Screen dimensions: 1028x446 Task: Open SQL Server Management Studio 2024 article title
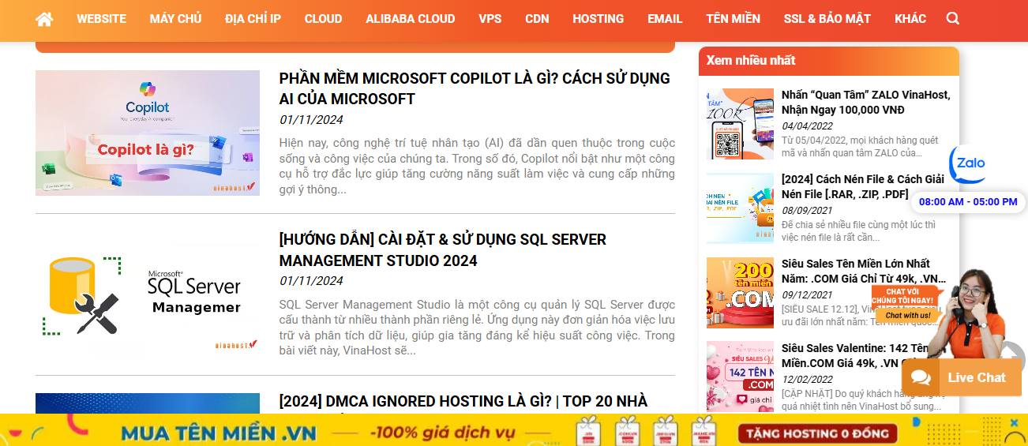(443, 249)
